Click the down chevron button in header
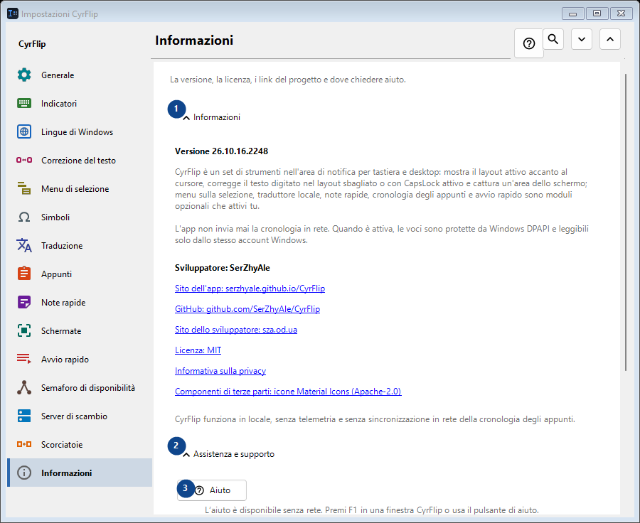640x523 pixels. pyautogui.click(x=582, y=39)
